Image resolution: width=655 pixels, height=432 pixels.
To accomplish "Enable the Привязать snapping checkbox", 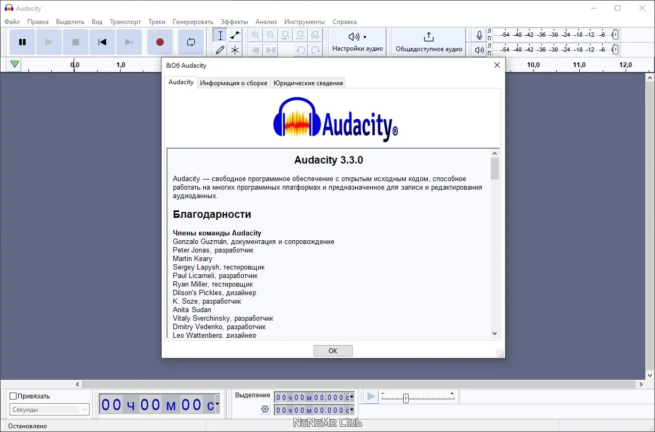I will click(13, 396).
